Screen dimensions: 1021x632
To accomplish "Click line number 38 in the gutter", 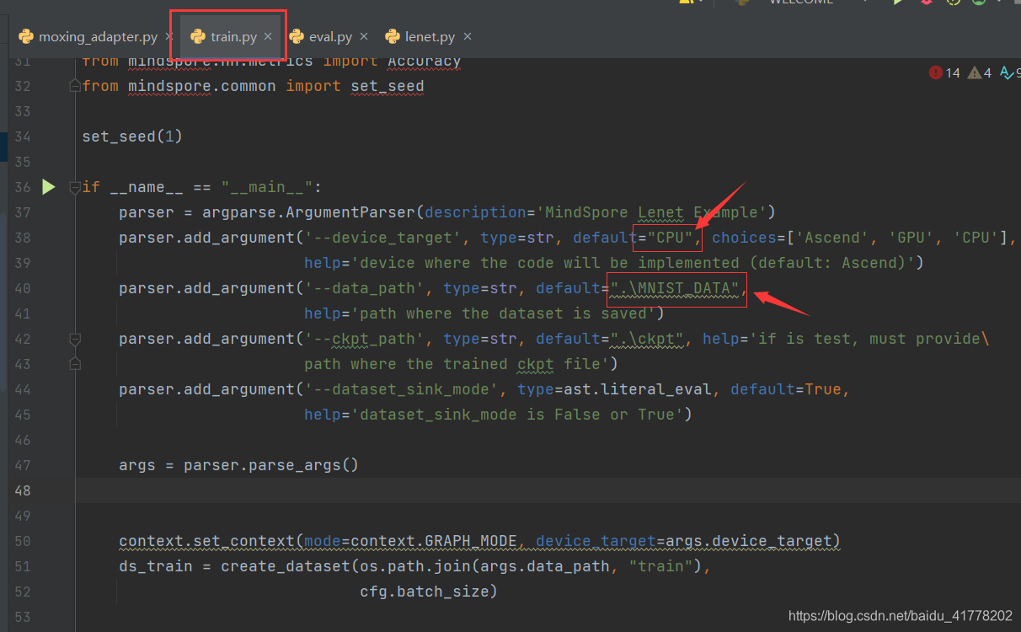I will point(23,237).
